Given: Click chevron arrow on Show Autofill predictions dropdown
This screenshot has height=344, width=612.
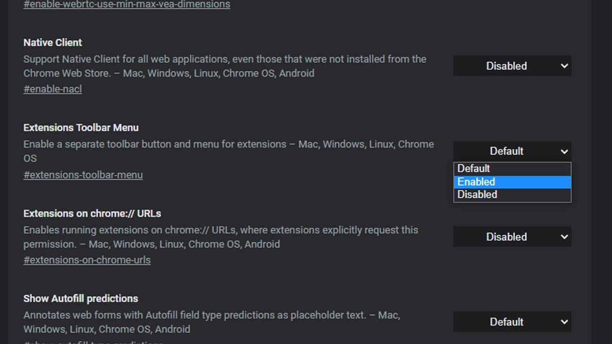Looking at the screenshot, I should [564, 322].
